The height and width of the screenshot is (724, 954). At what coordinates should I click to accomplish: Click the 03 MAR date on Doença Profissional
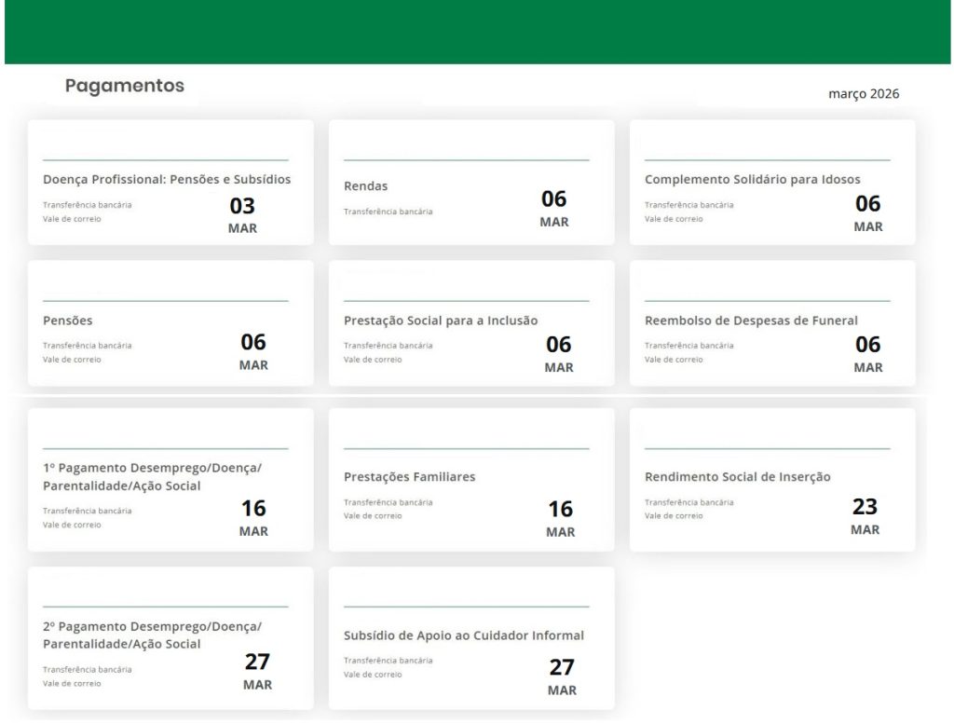click(242, 215)
